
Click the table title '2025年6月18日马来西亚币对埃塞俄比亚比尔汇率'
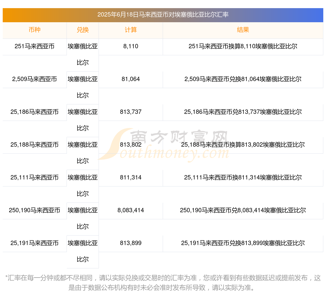coord(163,15)
